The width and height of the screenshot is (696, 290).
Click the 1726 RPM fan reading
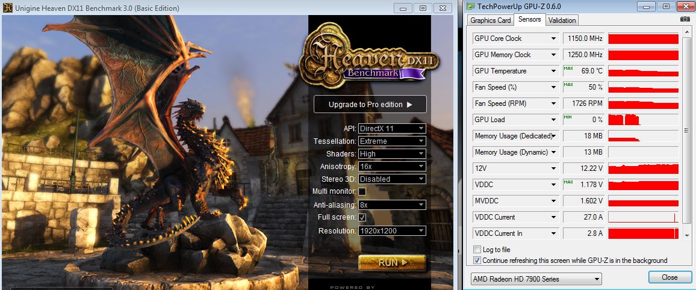tap(583, 103)
